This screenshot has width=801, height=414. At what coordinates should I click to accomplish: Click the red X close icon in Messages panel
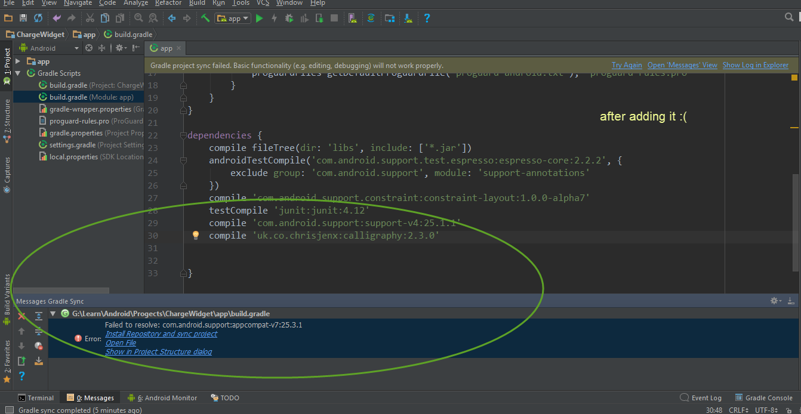click(21, 316)
